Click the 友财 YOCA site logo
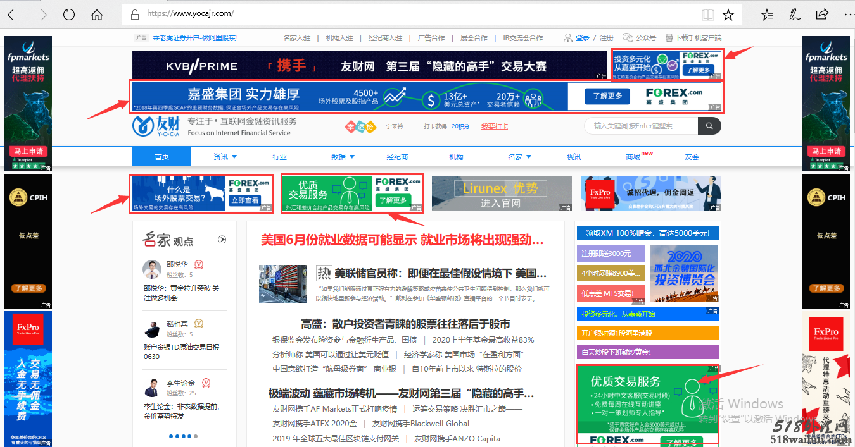The height and width of the screenshot is (447, 855). [x=156, y=126]
